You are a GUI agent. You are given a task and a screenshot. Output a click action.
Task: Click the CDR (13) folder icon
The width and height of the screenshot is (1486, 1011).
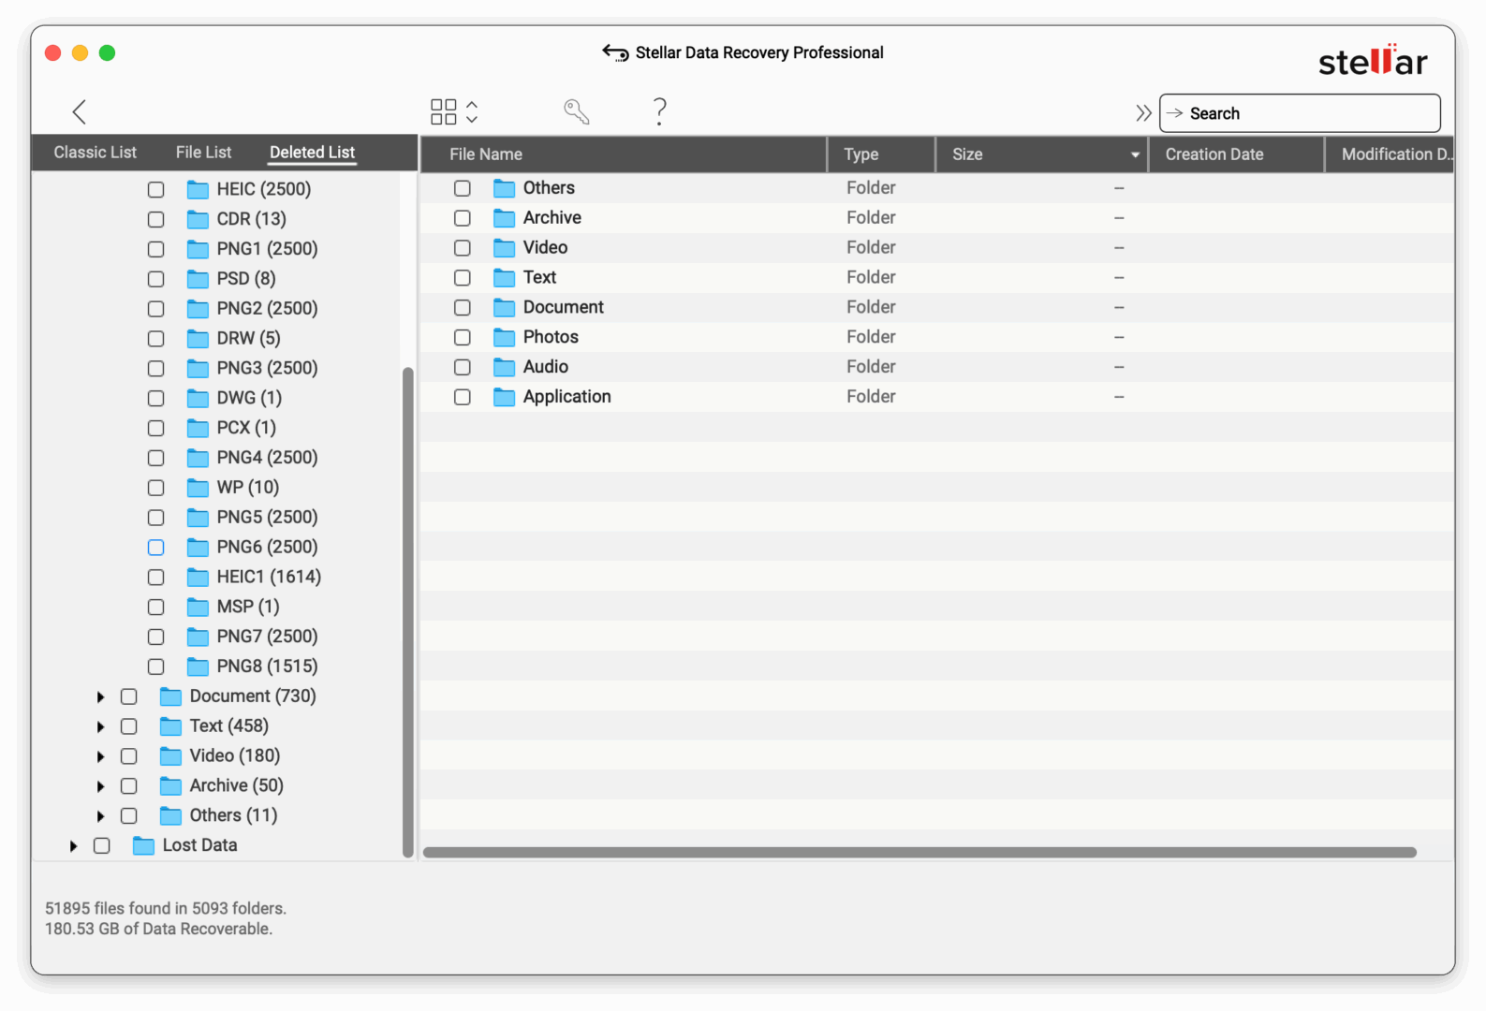tap(198, 220)
